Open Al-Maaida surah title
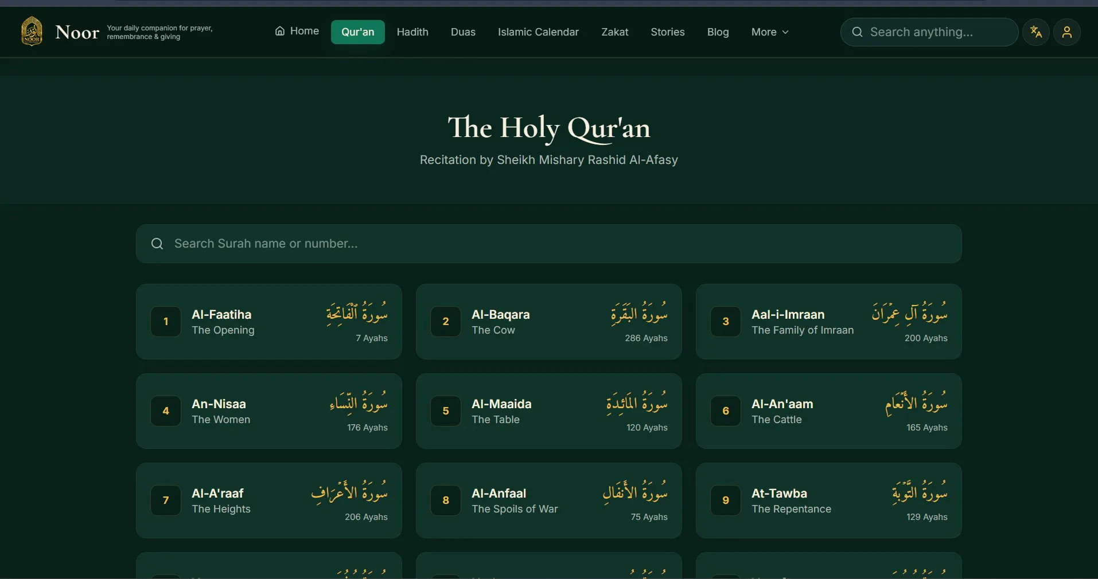 coord(501,404)
